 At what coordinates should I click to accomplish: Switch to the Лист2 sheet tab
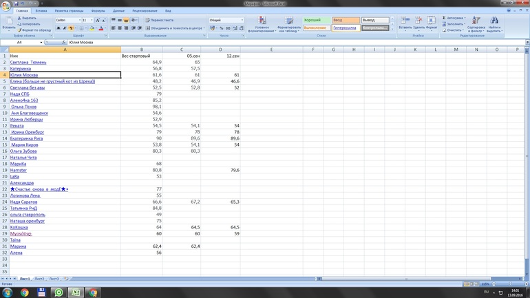[x=39, y=279]
